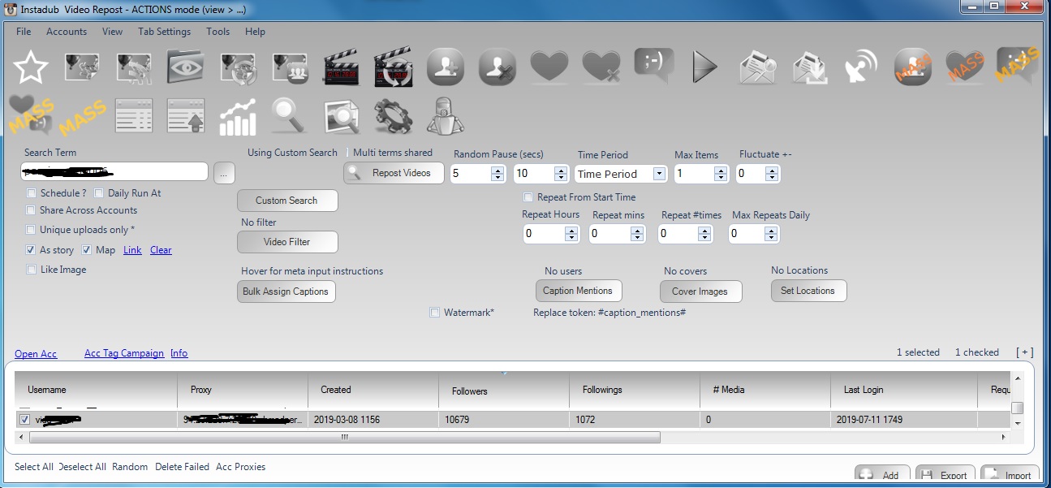Toggle the Map checkbox

86,250
